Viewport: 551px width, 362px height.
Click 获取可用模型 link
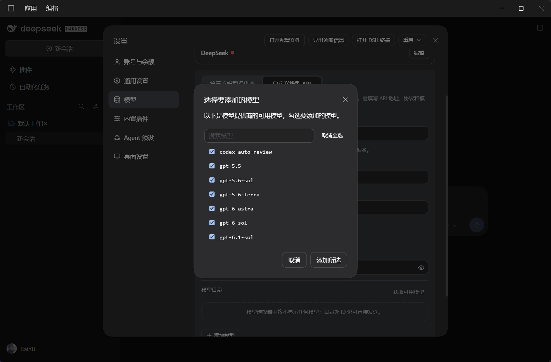[408, 292]
